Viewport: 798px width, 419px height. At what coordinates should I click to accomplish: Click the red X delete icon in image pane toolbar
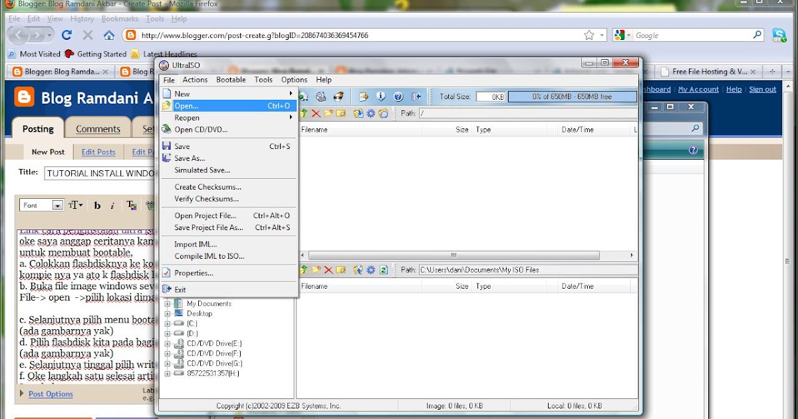[x=317, y=114]
